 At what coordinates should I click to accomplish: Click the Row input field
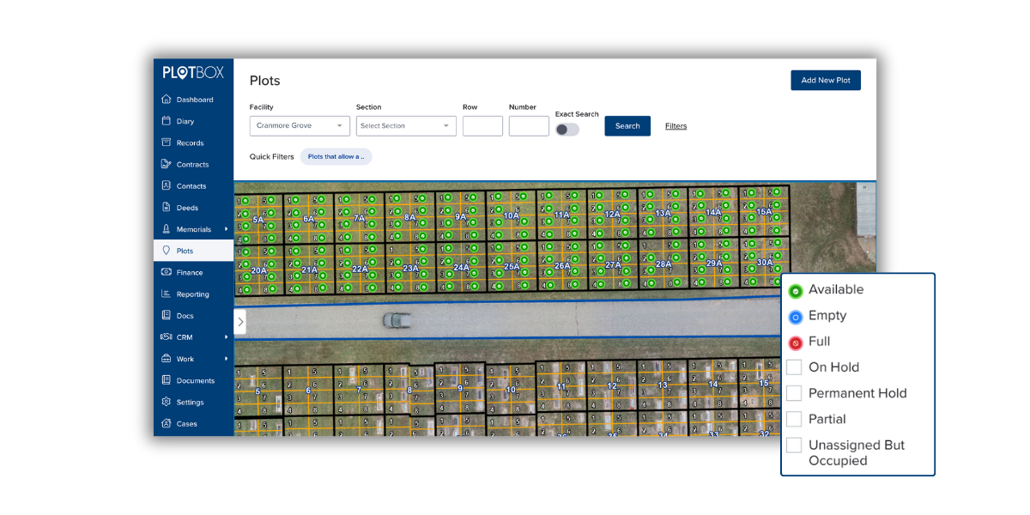click(482, 126)
